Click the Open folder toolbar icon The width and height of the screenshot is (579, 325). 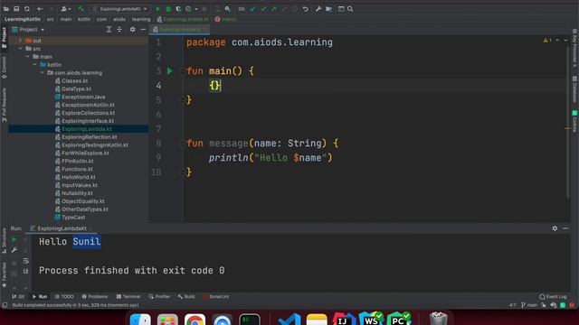[6, 9]
